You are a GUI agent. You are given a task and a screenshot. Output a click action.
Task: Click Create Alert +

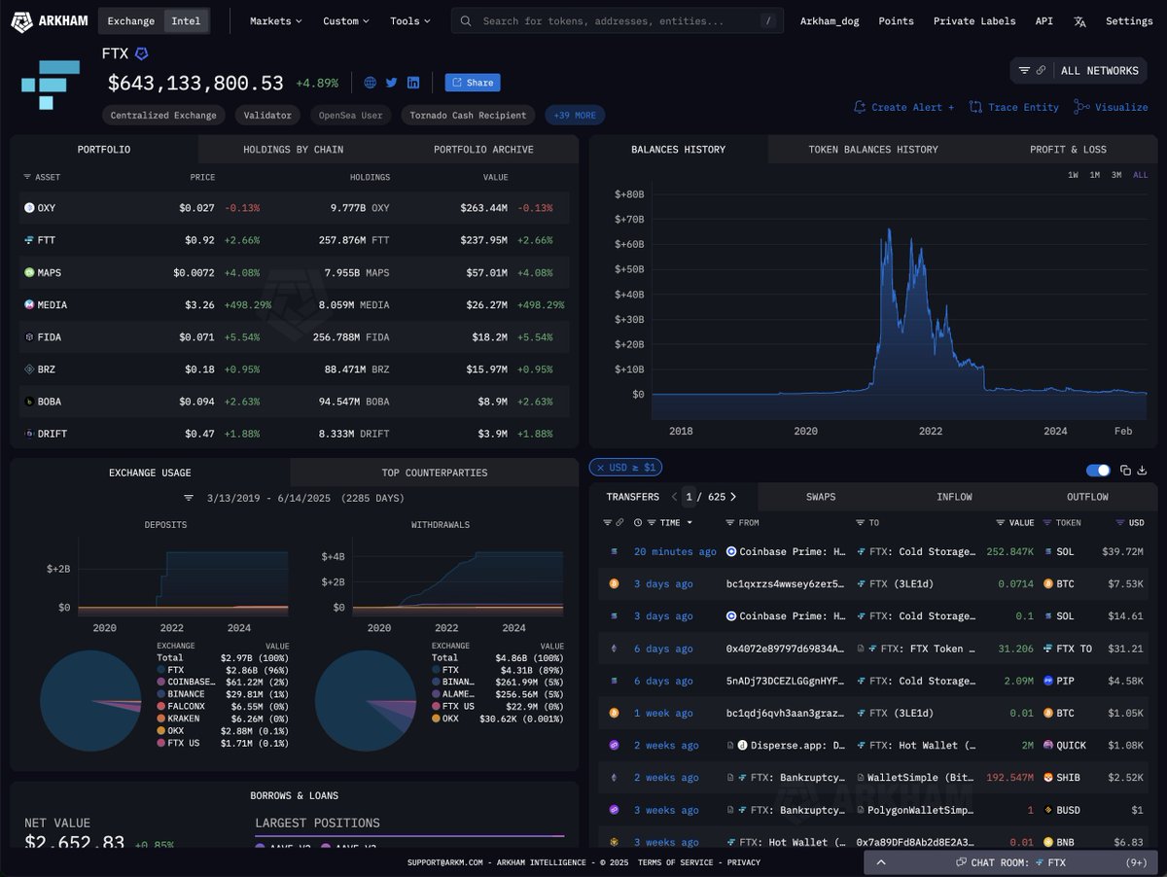pos(903,107)
